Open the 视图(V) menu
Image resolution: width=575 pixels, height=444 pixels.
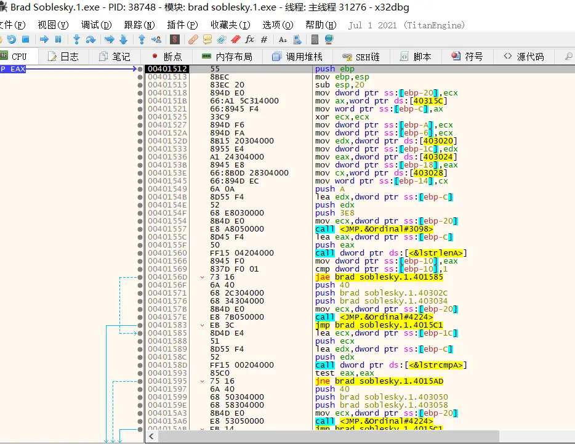(x=53, y=25)
